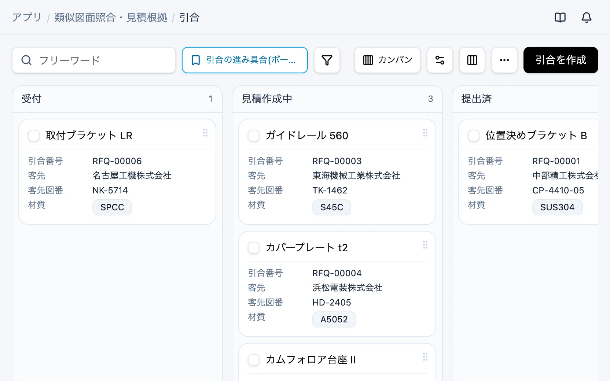Click the S45C material tag
The height and width of the screenshot is (381, 610).
[332, 207]
